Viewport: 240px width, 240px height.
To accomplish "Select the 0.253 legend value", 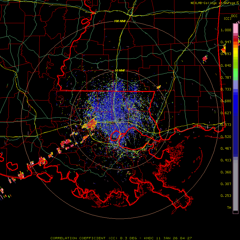I will [x=226, y=196].
